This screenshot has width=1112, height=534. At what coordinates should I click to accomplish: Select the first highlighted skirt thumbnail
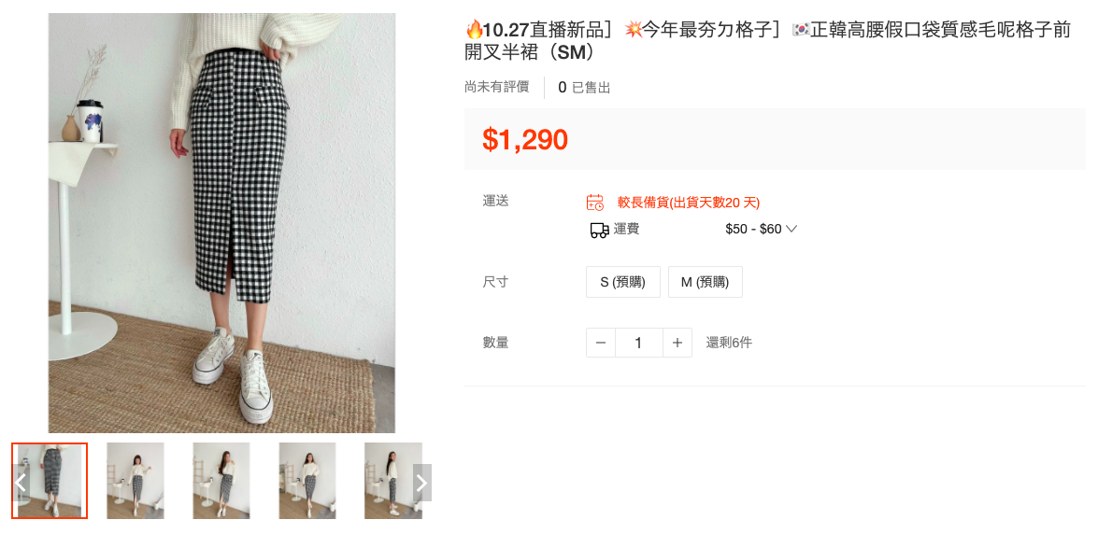coord(50,481)
